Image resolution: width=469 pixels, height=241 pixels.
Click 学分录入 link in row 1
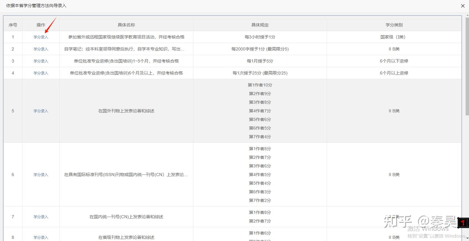[x=41, y=37]
